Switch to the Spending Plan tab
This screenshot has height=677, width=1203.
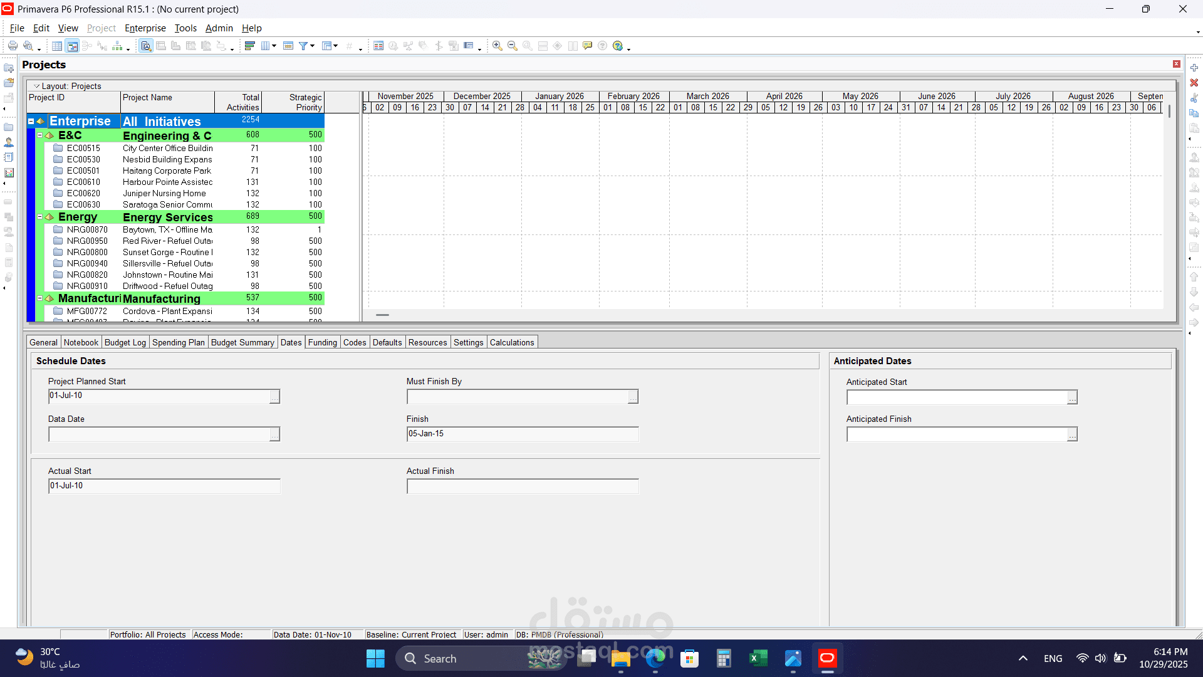(x=179, y=342)
